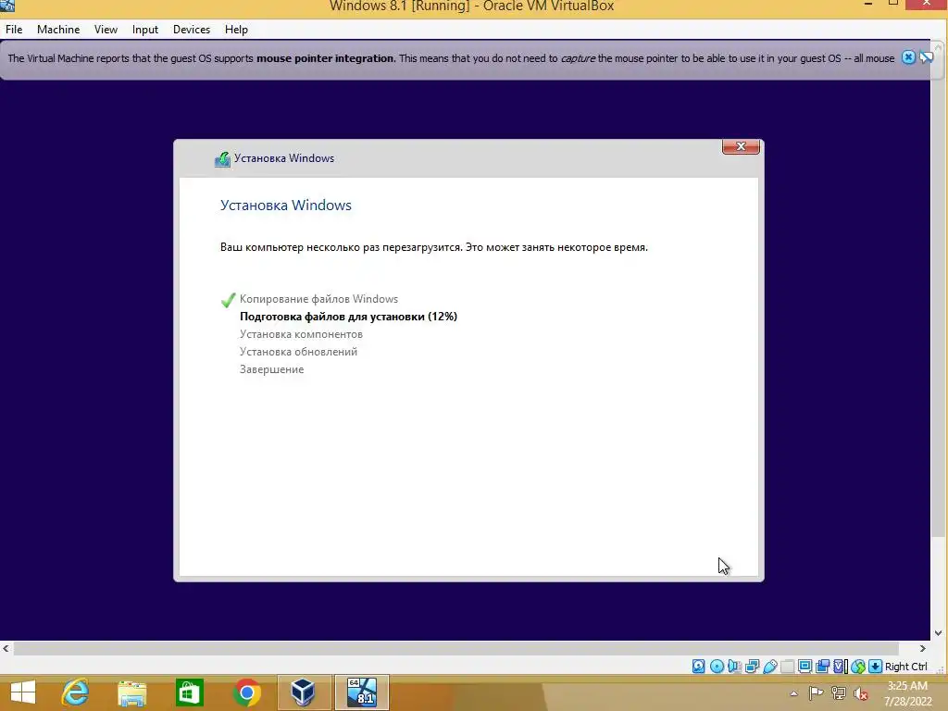Open the View menu
This screenshot has height=711, width=948.
coord(106,29)
